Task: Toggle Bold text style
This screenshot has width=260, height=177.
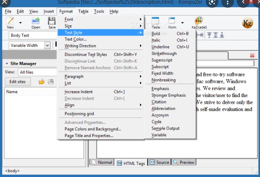Action: point(170,34)
